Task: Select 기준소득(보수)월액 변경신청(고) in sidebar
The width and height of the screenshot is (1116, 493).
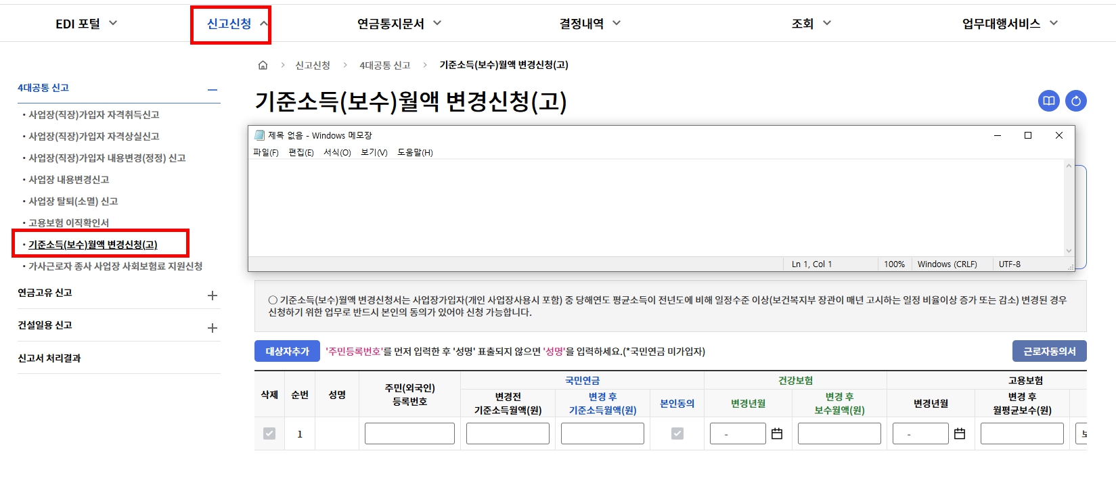Action: coord(93,245)
